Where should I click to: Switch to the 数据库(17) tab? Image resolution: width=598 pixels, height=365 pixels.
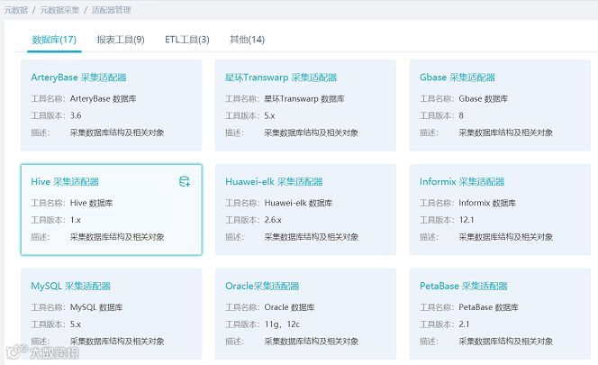point(54,40)
